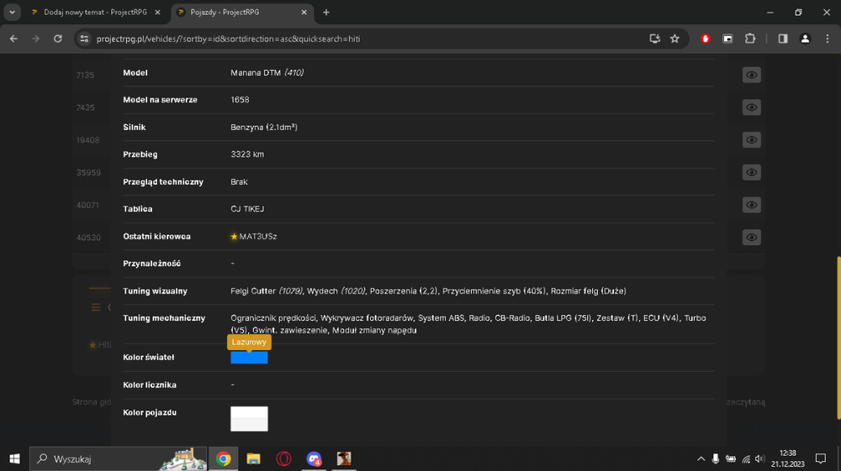Open Chrome side panel icon
This screenshot has width=841, height=471.
tap(783, 39)
